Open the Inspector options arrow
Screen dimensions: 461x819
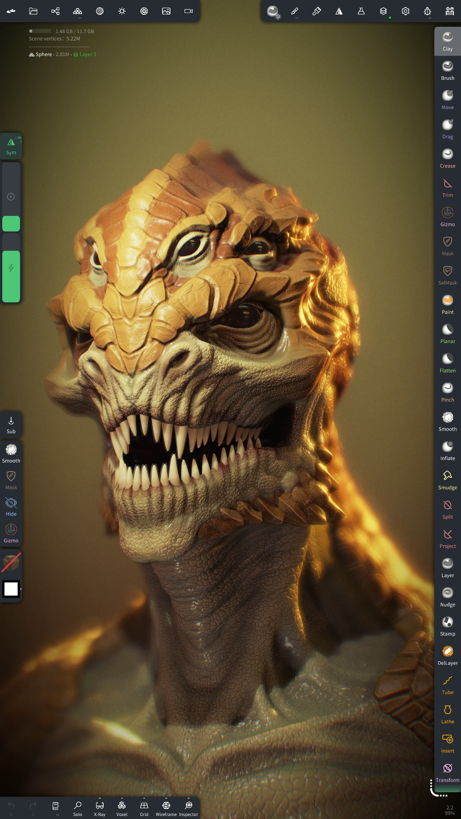189,798
